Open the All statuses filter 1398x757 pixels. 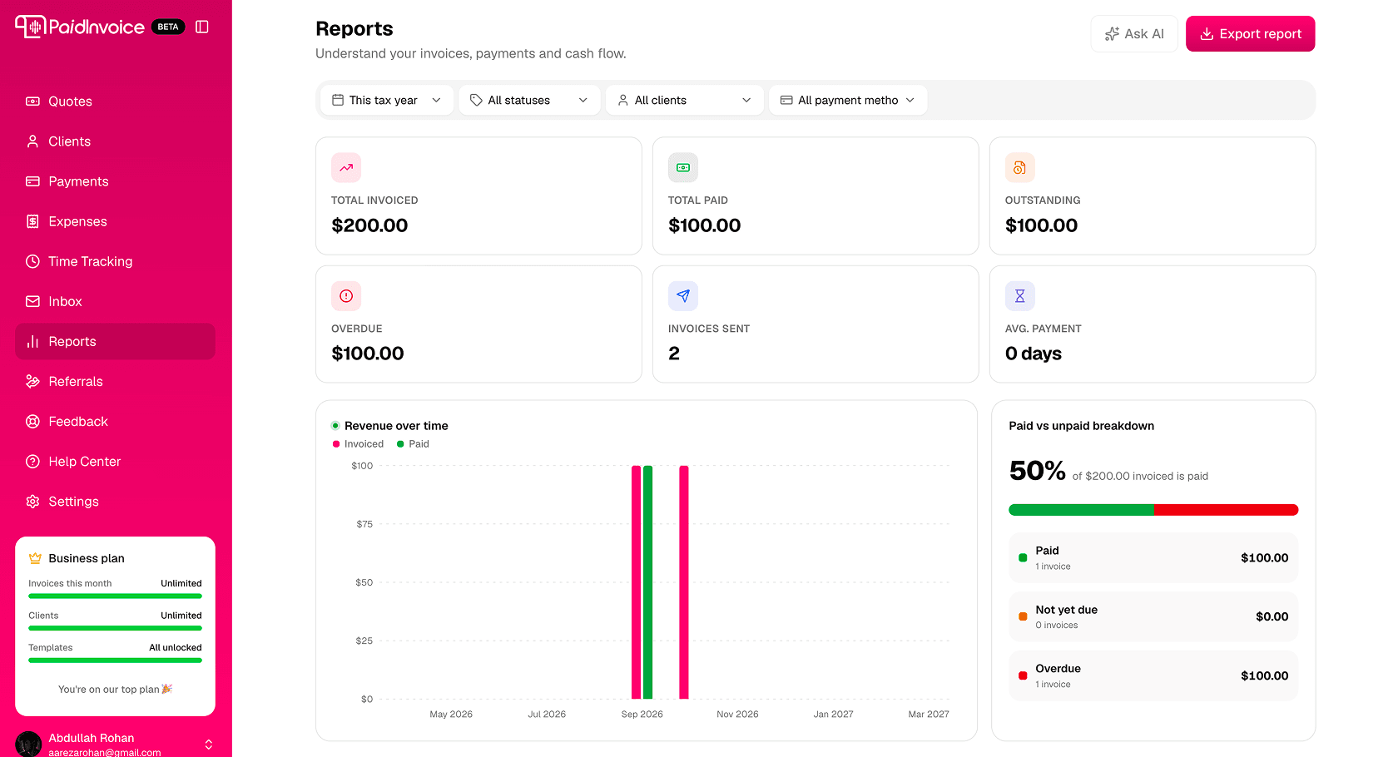point(529,100)
